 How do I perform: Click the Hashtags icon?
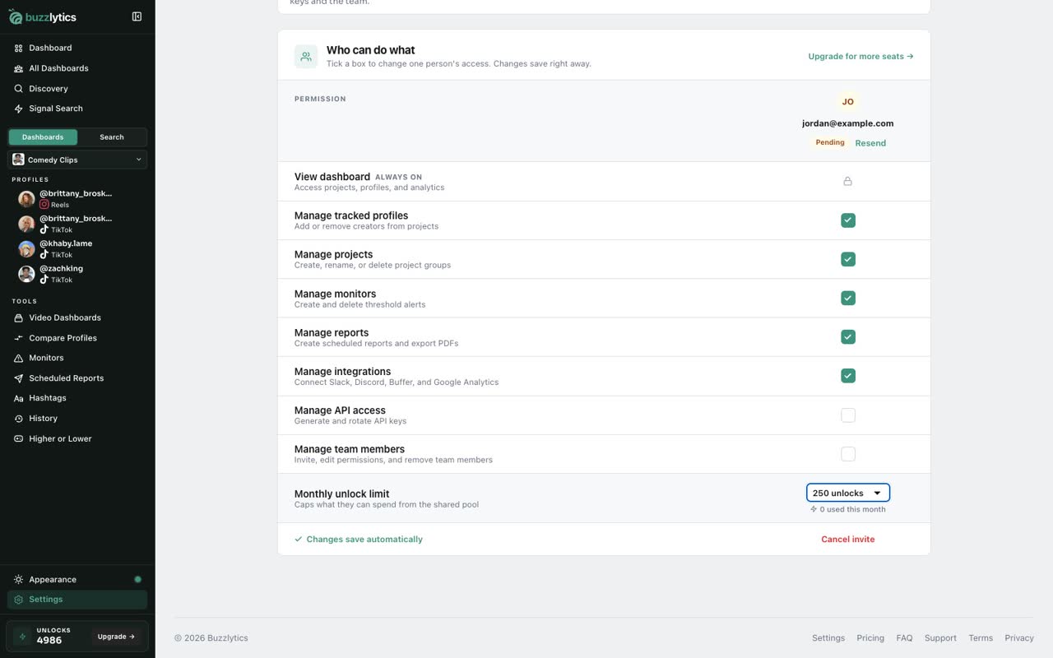tap(18, 398)
